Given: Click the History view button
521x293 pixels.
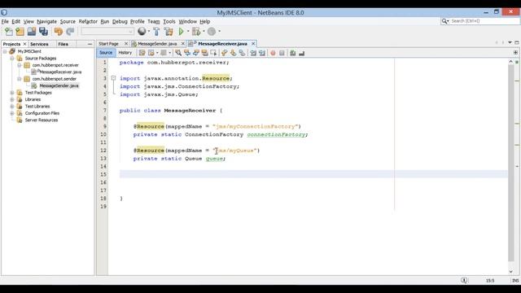Looking at the screenshot, I should coord(125,52).
